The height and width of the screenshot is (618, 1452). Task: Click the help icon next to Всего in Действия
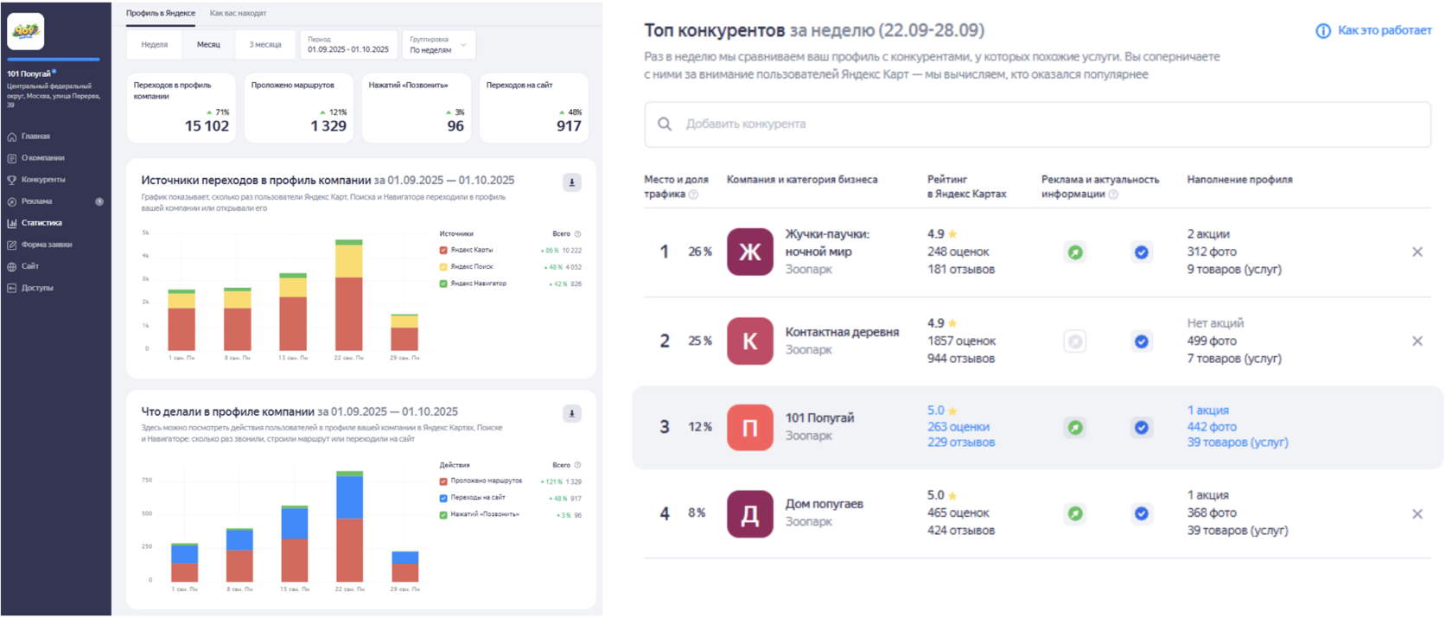[x=578, y=464]
